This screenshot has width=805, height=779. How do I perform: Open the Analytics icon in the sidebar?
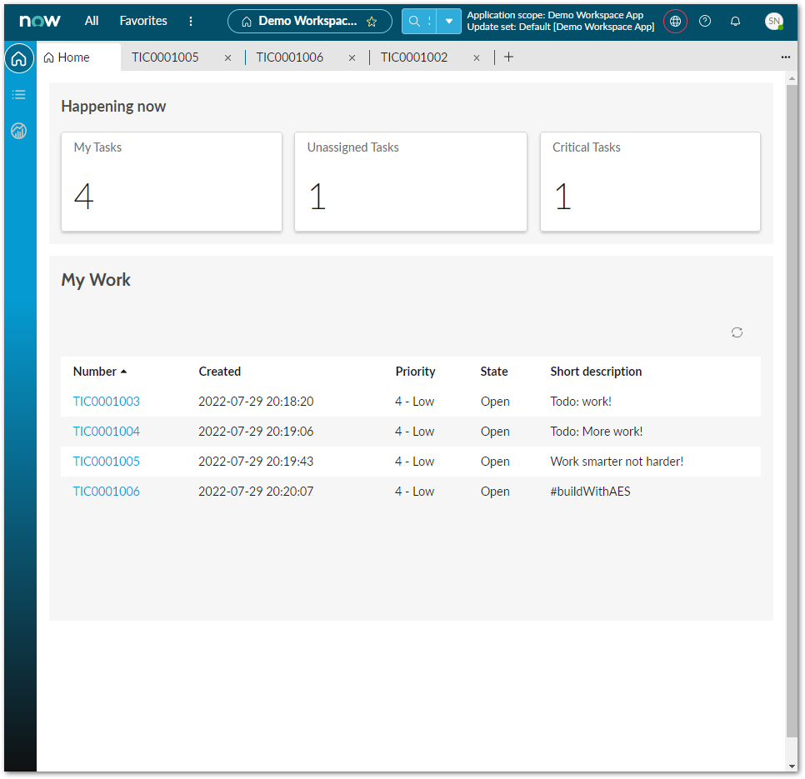click(x=18, y=131)
